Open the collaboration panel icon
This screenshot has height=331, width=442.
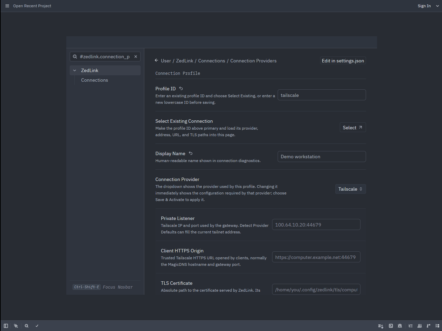click(420, 326)
